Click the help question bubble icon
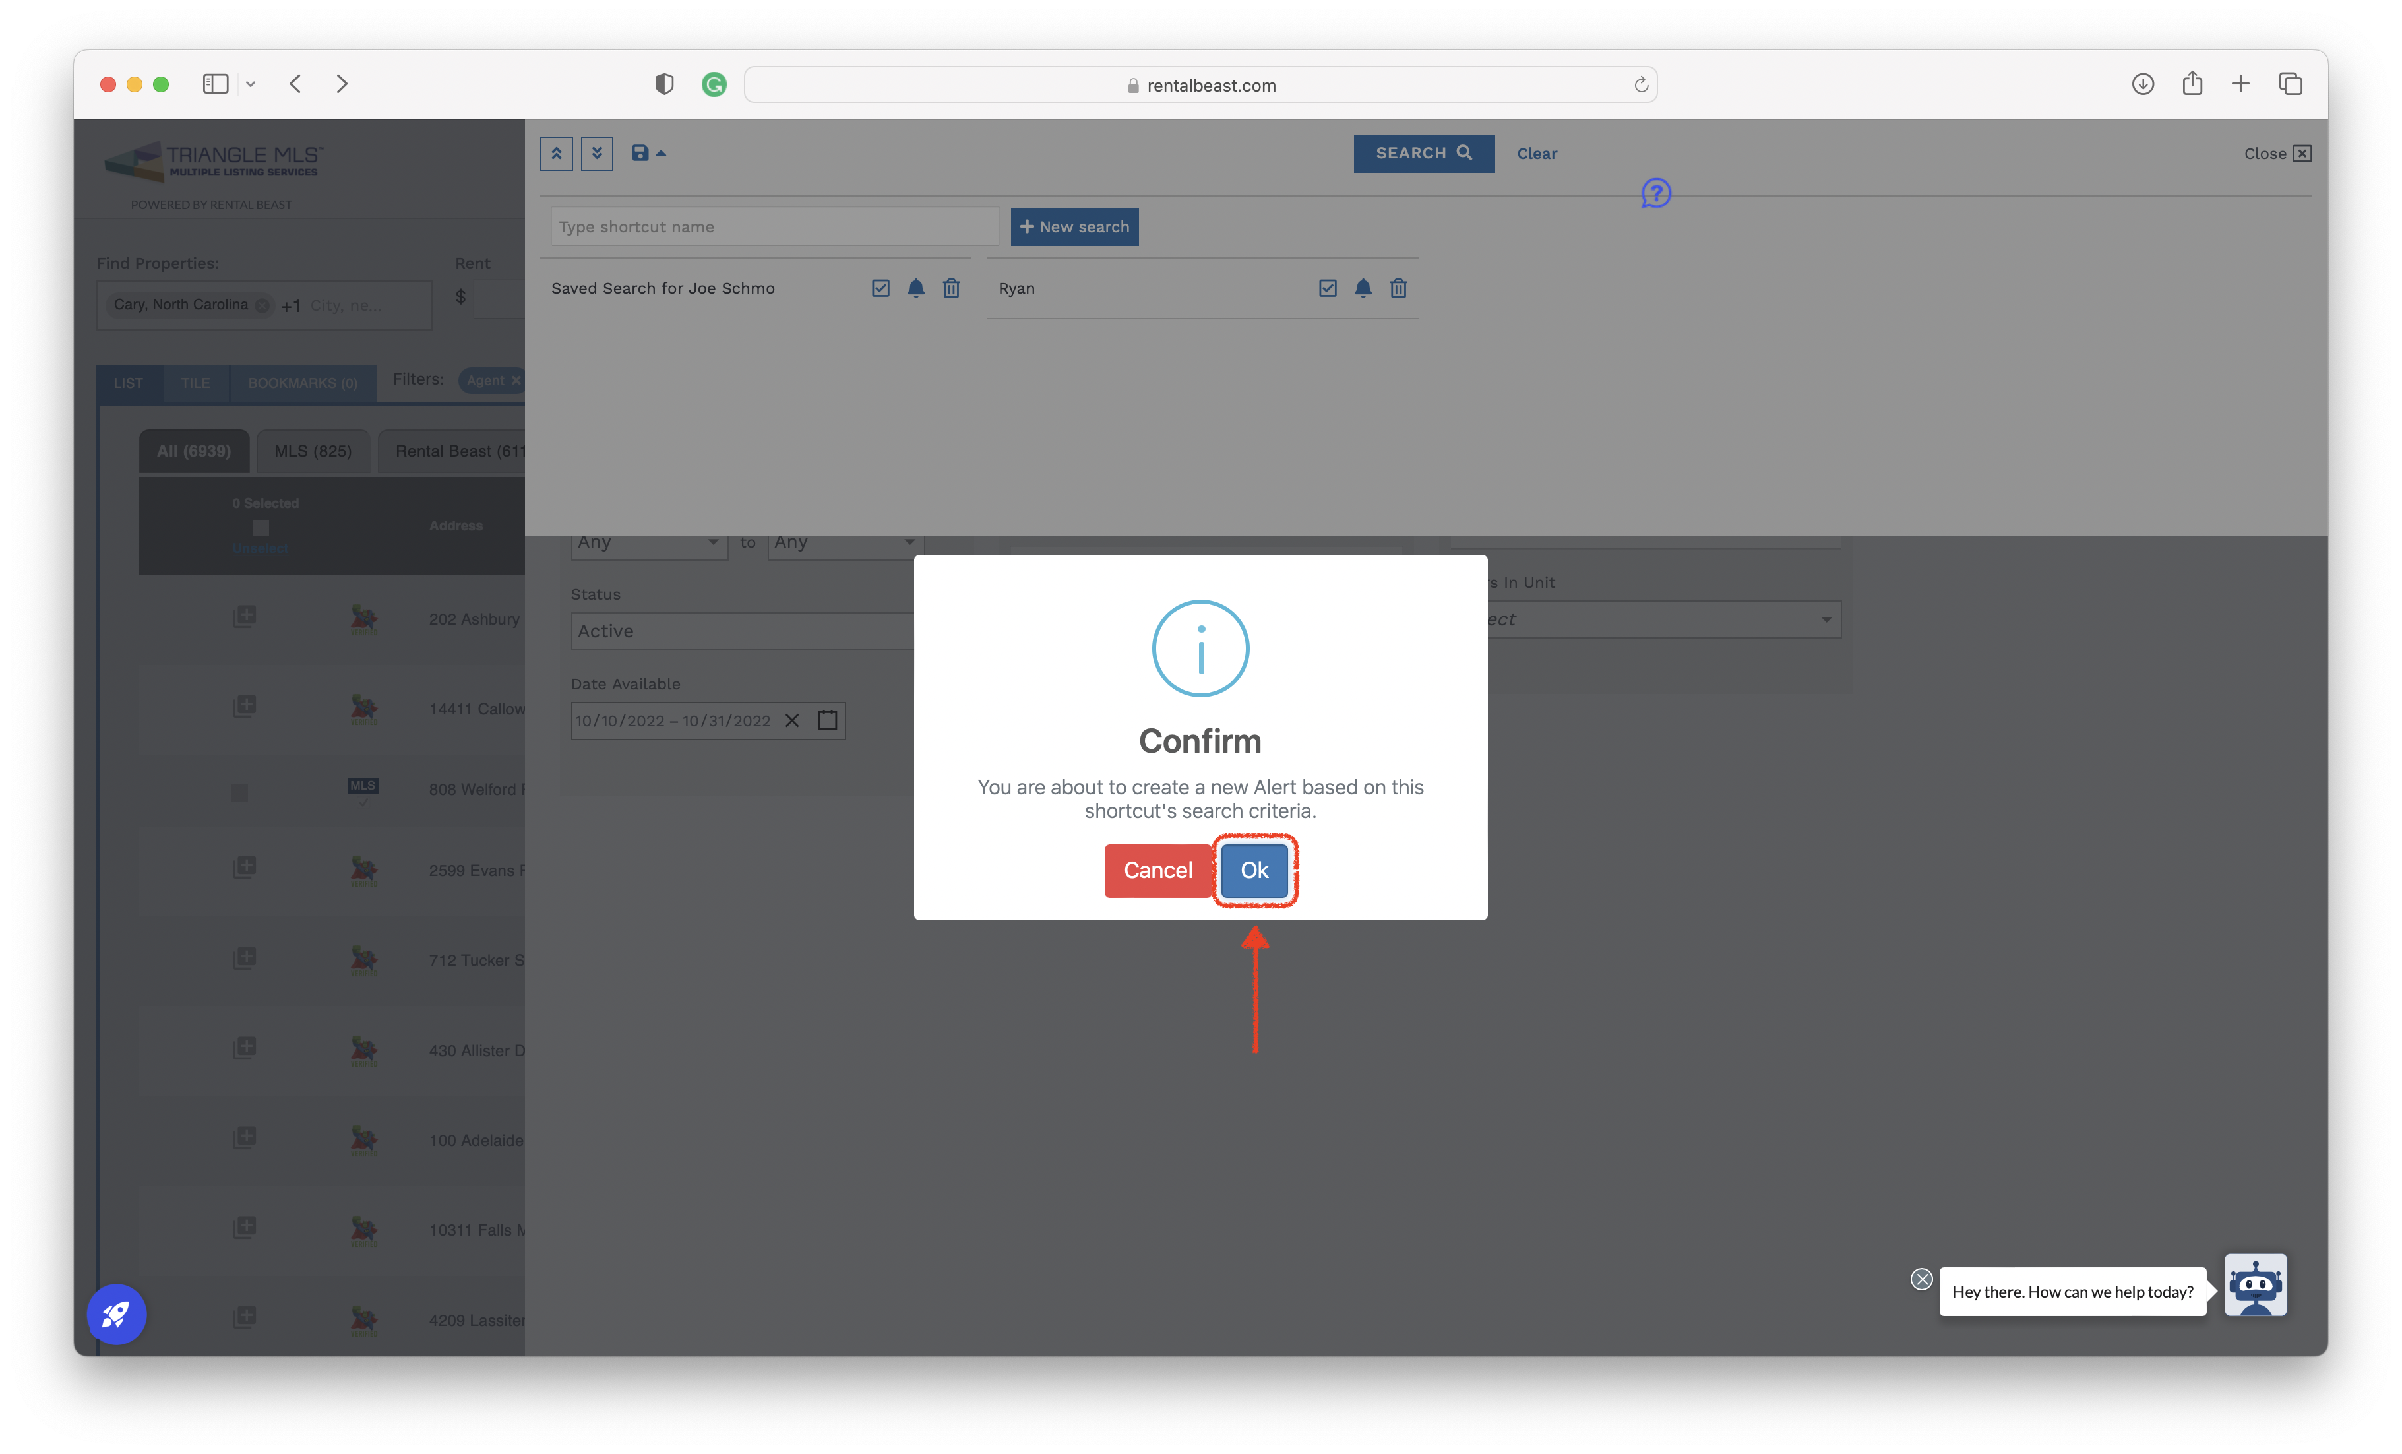 click(x=1655, y=193)
